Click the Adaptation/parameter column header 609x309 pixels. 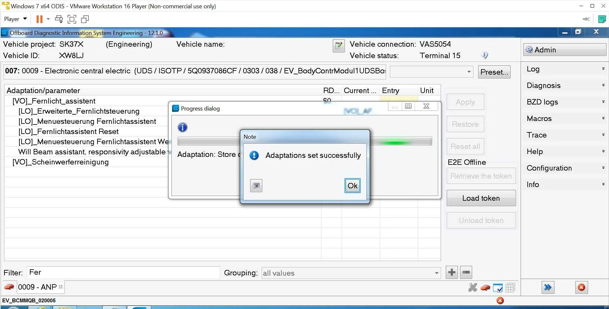pyautogui.click(x=163, y=91)
